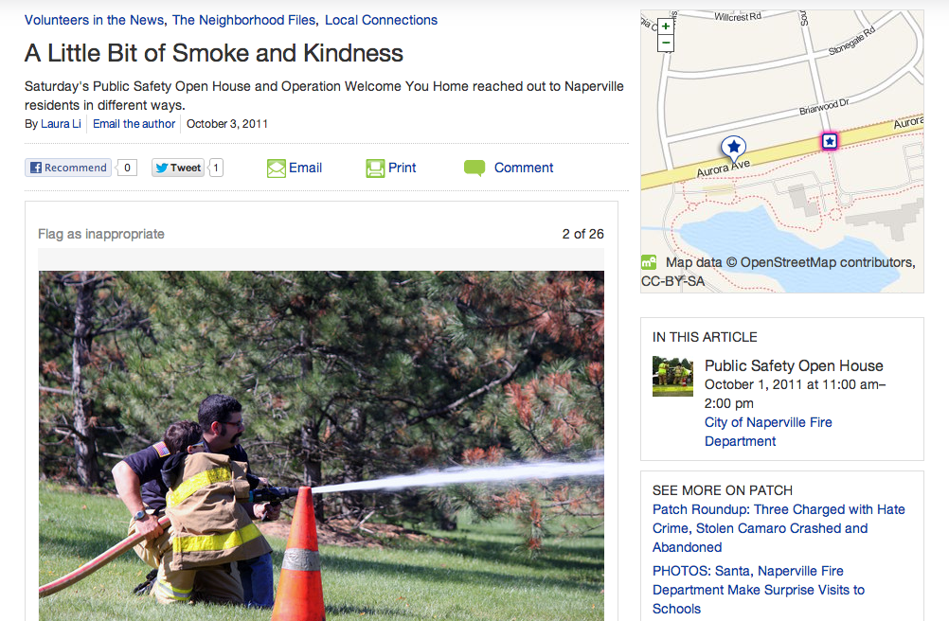Viewport: 949px width, 621px height.
Task: Open The Neighborhood Files category
Action: pos(244,20)
